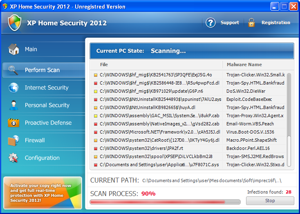This screenshot has width=300, height=214.
Task: Click the Configuration gear icon
Action: 13,158
